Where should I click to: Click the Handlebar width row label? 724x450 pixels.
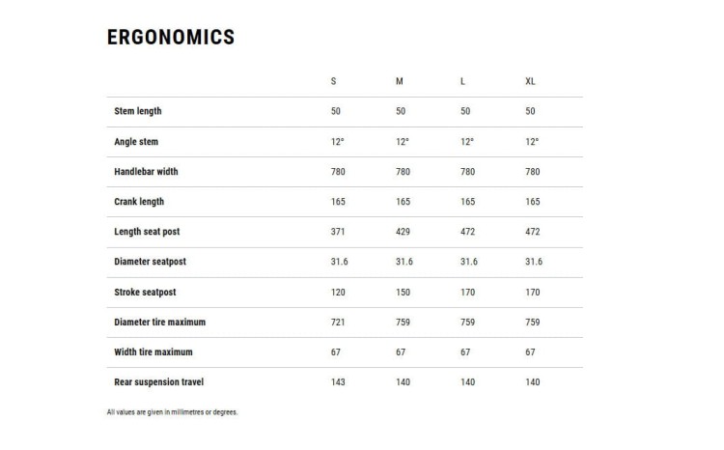point(146,172)
